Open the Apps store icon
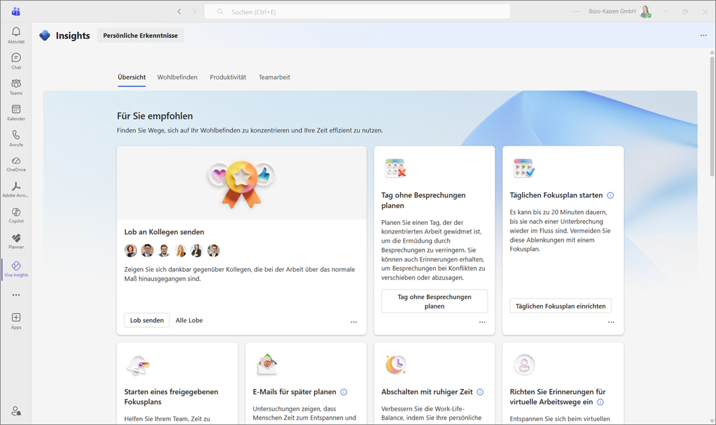Image resolution: width=716 pixels, height=425 pixels. (x=16, y=321)
